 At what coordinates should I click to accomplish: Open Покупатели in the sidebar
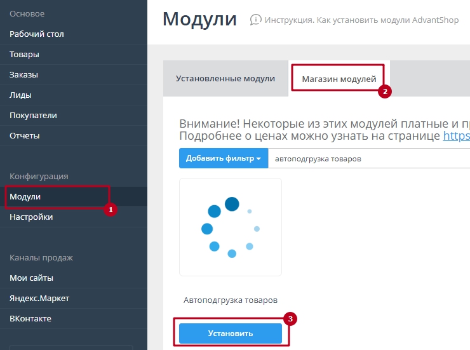pos(33,115)
